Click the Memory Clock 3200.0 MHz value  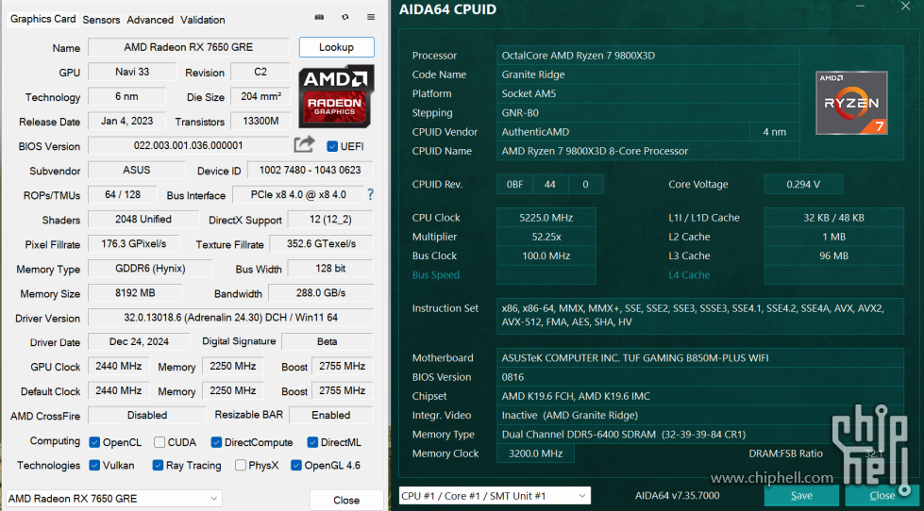pyautogui.click(x=535, y=453)
